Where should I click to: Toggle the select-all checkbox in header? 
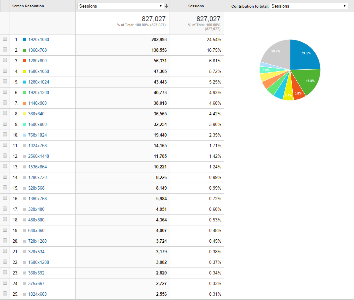[x=5, y=6]
